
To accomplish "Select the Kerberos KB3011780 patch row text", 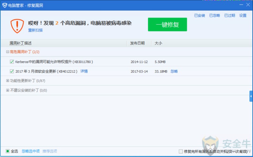I will 54,62.
